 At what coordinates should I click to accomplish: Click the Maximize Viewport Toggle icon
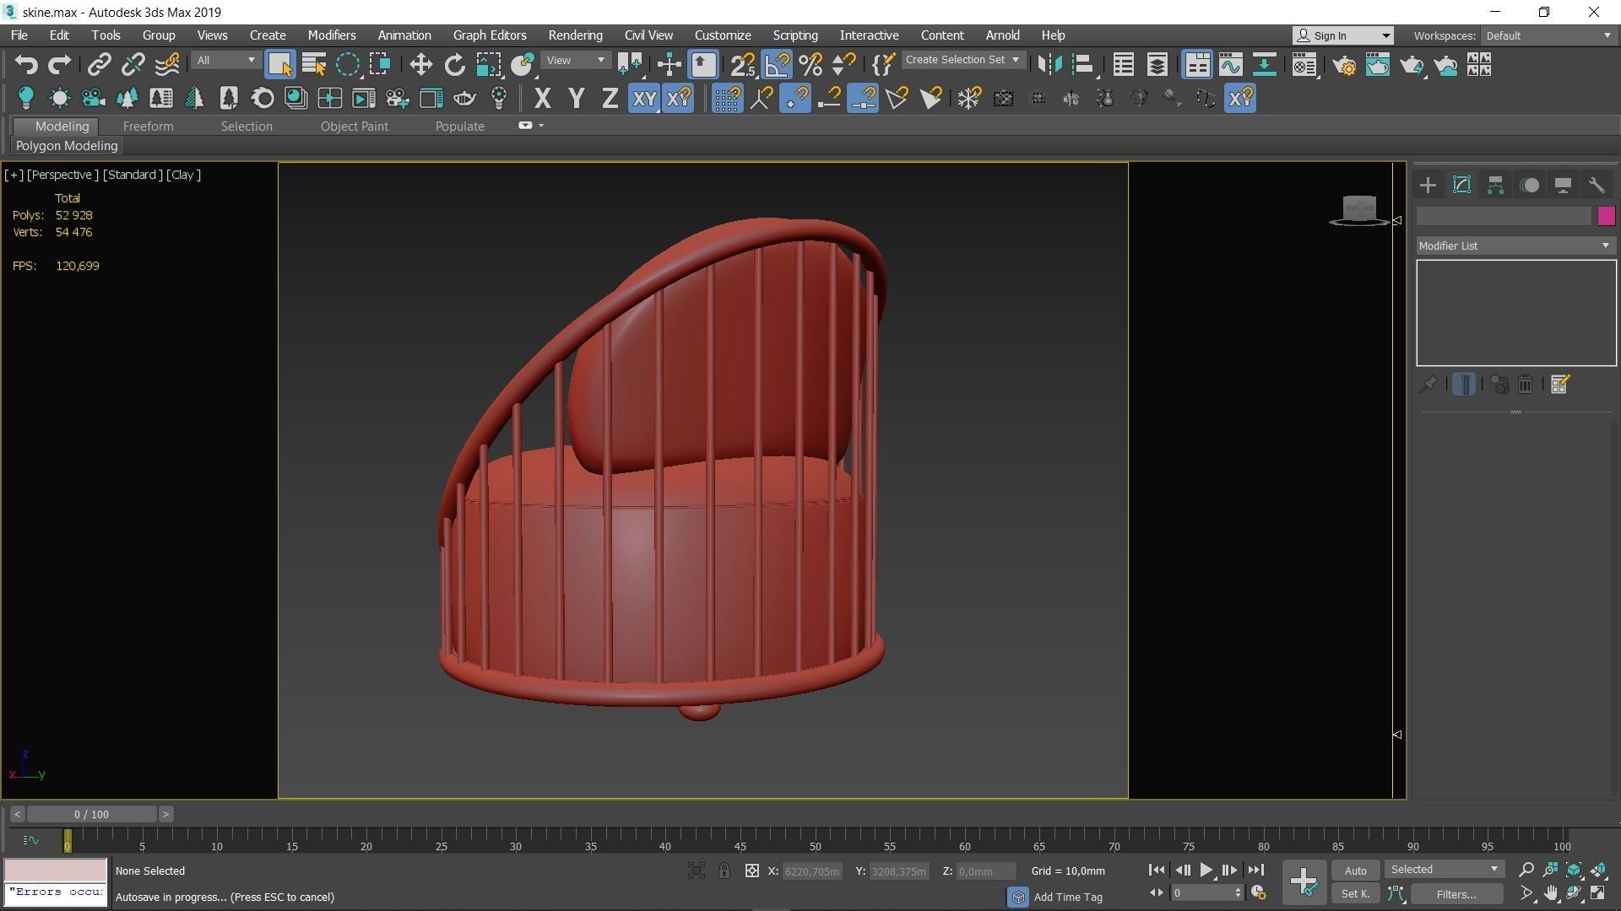tap(1598, 893)
